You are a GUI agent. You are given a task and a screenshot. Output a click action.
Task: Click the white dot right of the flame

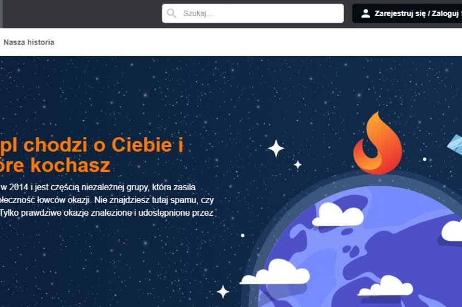tap(425, 159)
